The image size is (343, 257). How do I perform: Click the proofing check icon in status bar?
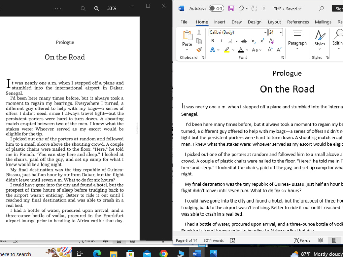pyautogui.click(x=233, y=241)
